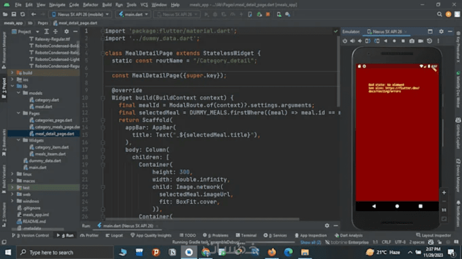Click the Run panel settings gear
462x259 pixels.
tap(327, 225)
